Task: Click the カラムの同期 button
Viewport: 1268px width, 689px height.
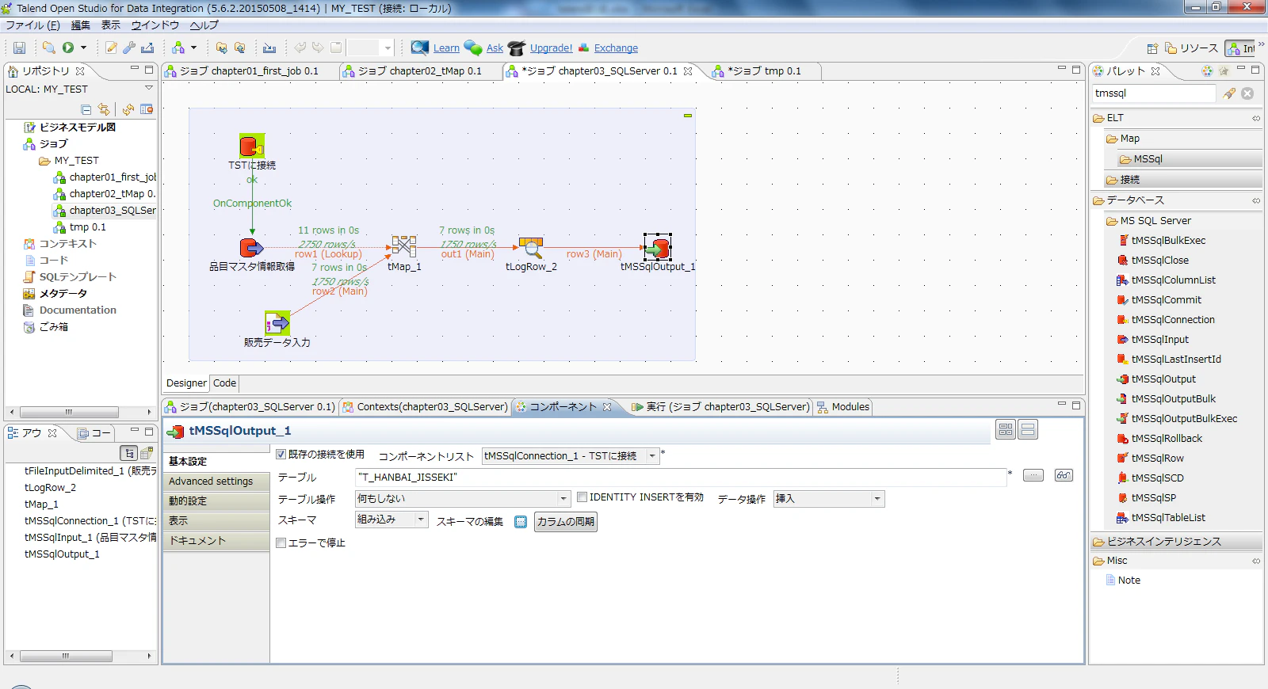Action: 566,522
